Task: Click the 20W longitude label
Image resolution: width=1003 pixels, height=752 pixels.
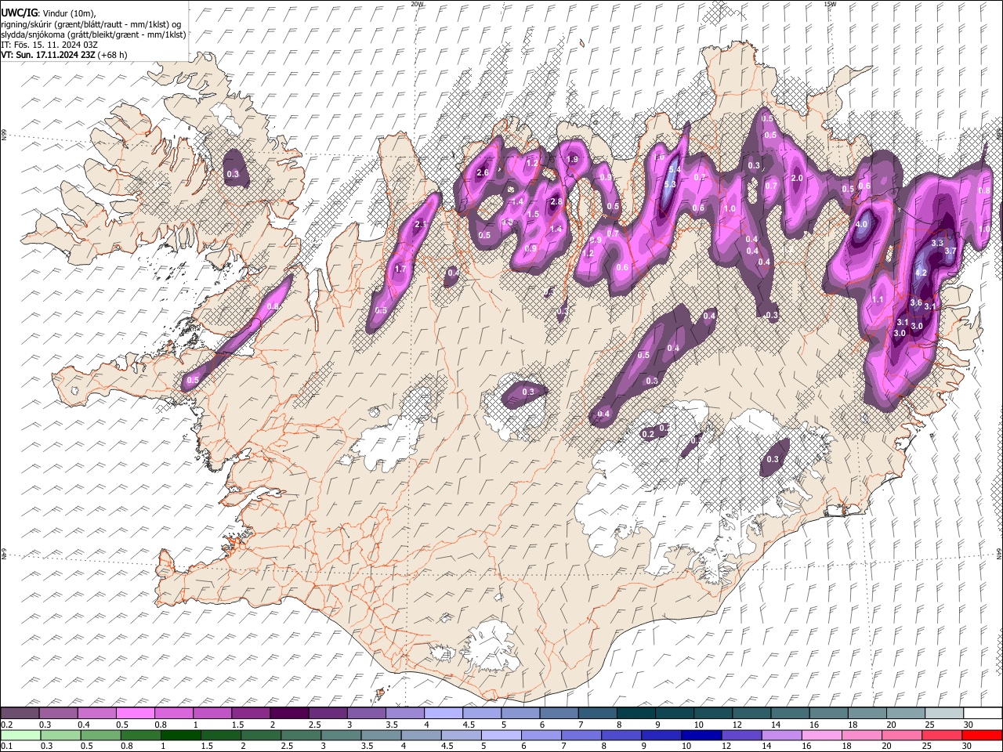Action: (x=417, y=4)
